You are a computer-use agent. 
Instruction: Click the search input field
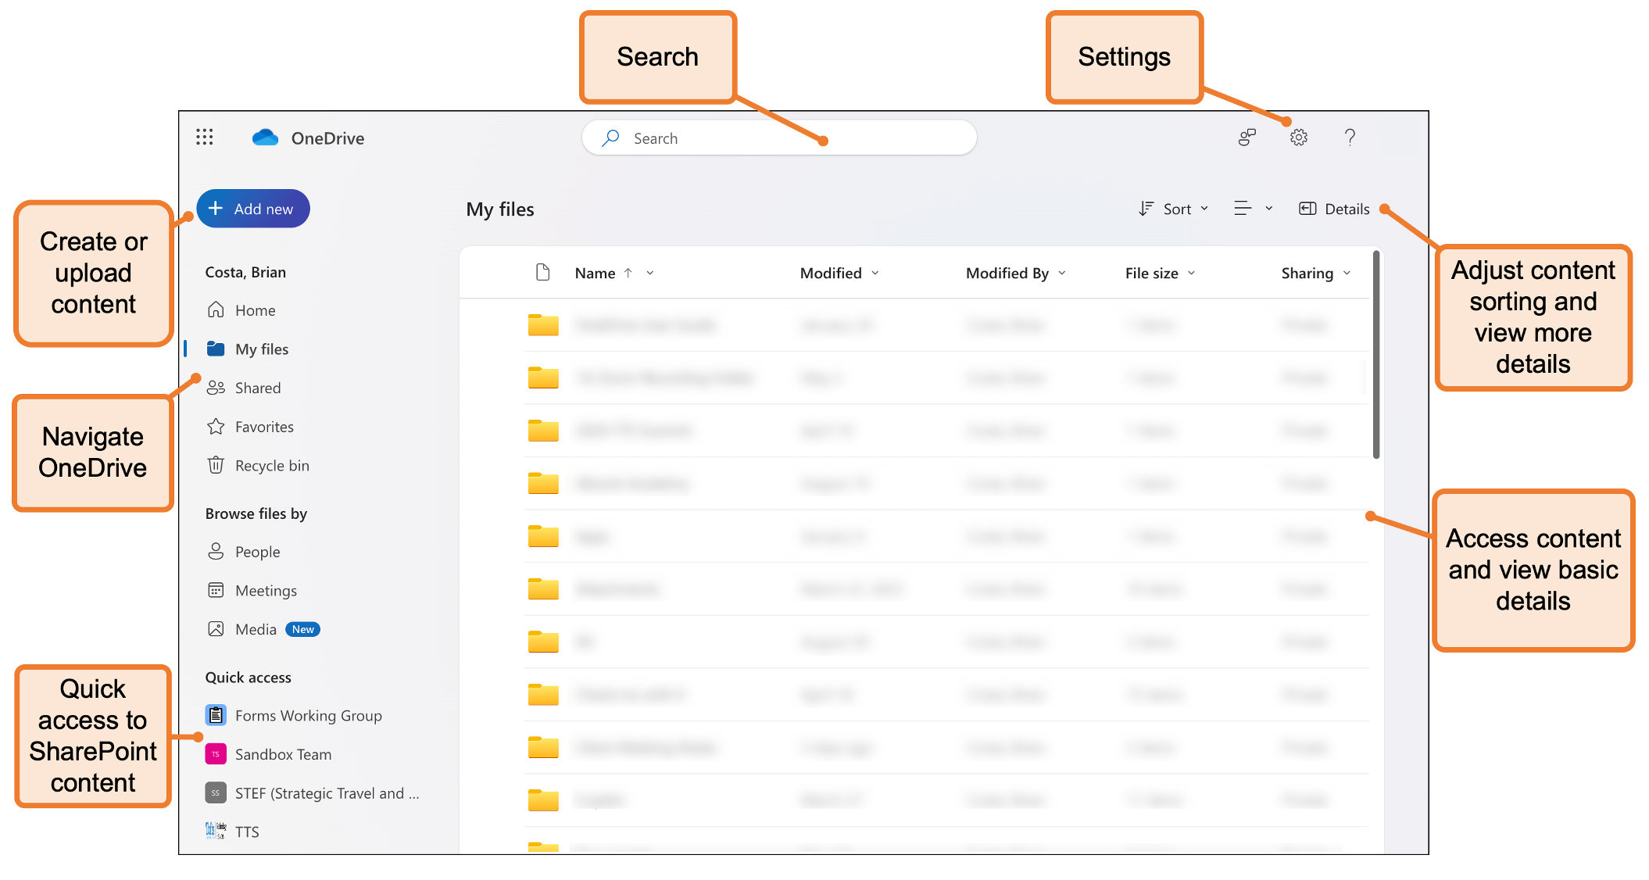pyautogui.click(x=779, y=138)
